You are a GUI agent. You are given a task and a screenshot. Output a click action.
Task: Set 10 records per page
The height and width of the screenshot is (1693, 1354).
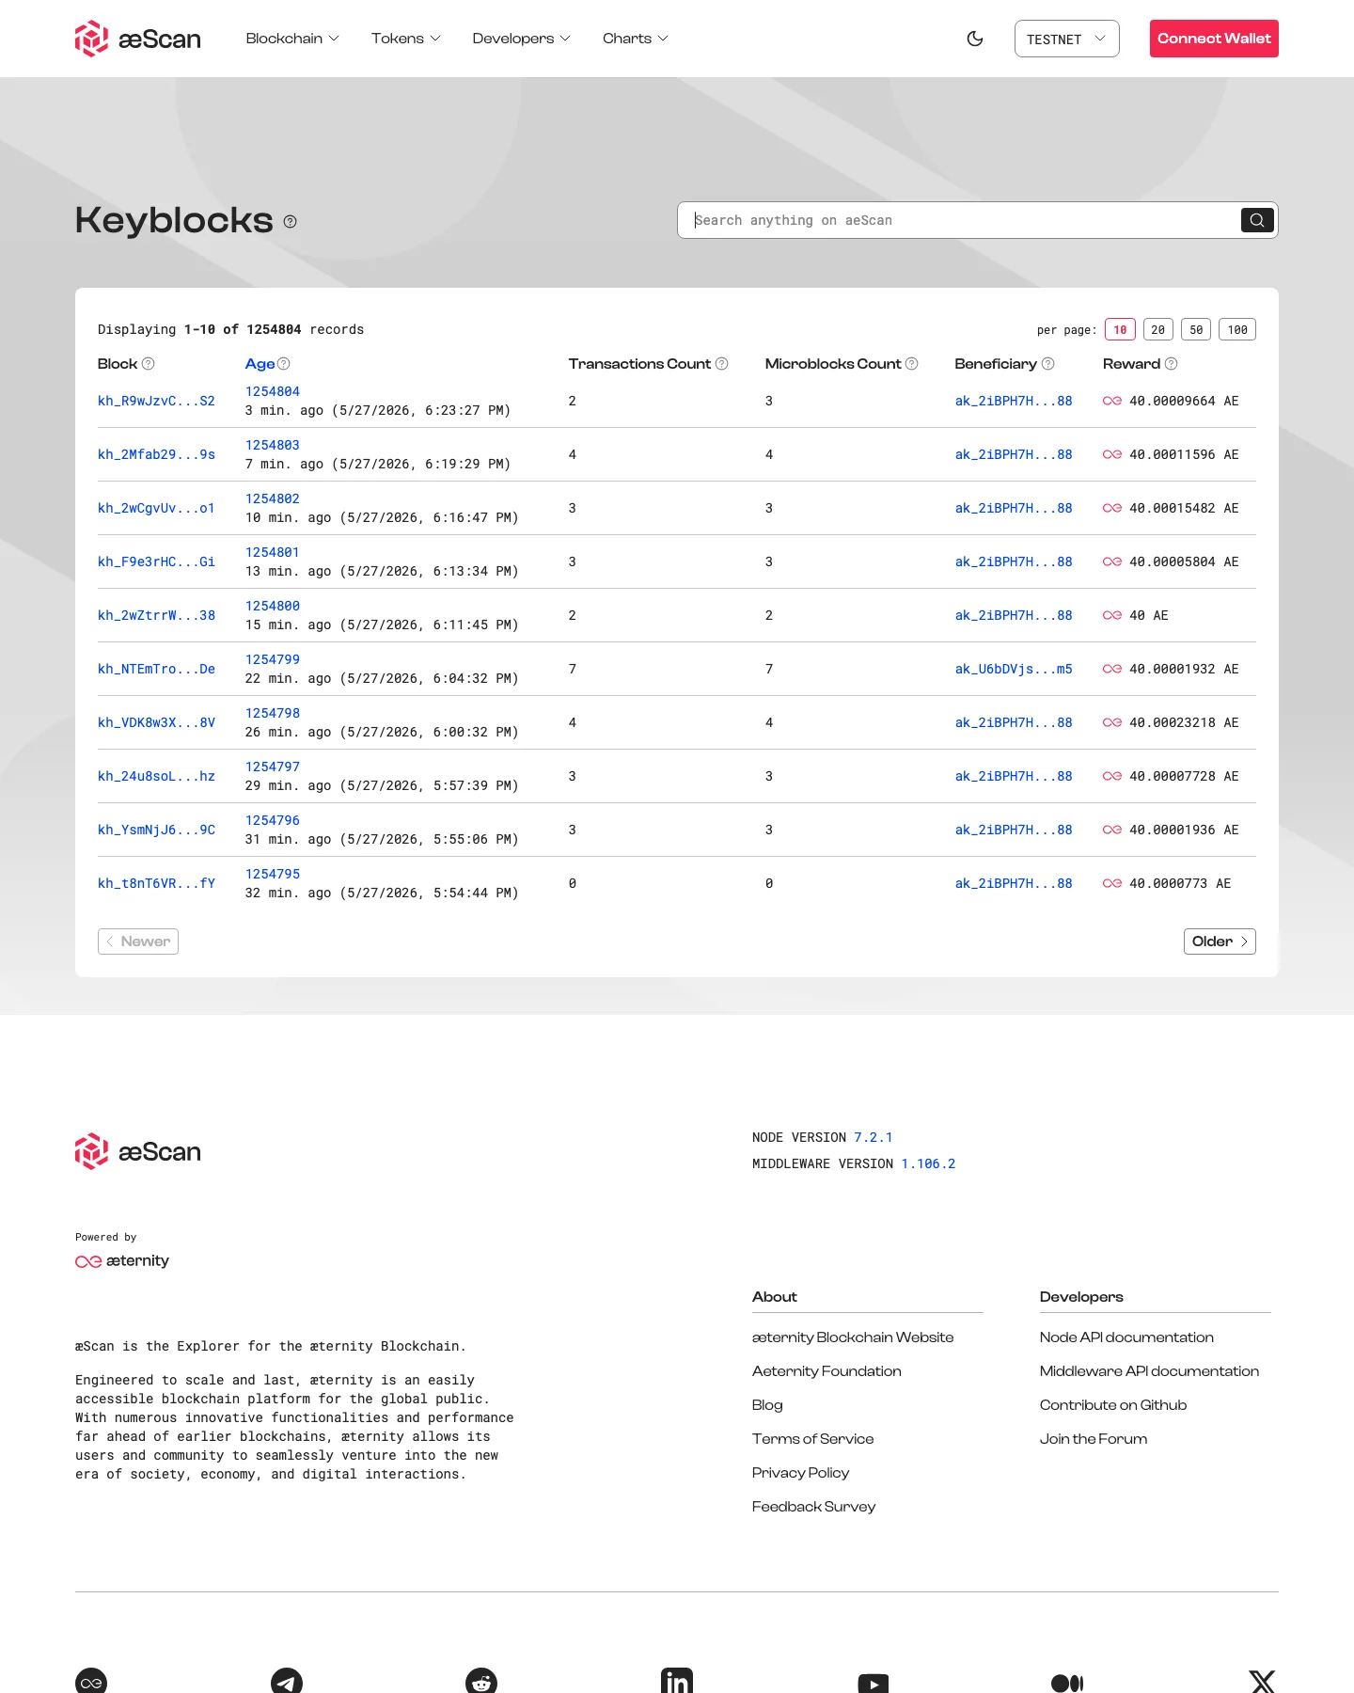point(1120,330)
